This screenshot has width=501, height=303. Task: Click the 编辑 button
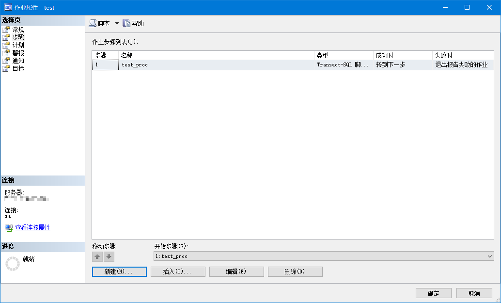(236, 271)
